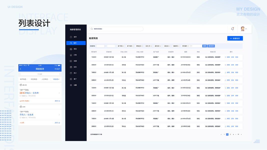Open the 预约 appointment icon in sidebar
The width and height of the screenshot is (267, 150).
(71, 49)
